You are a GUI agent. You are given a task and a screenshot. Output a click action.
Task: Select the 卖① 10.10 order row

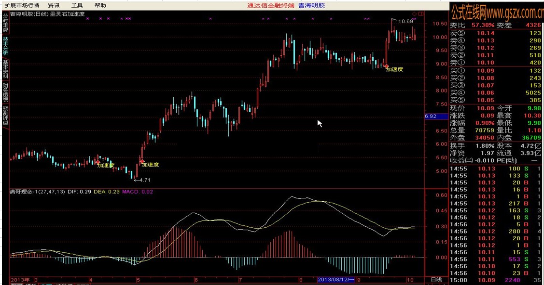click(495, 63)
